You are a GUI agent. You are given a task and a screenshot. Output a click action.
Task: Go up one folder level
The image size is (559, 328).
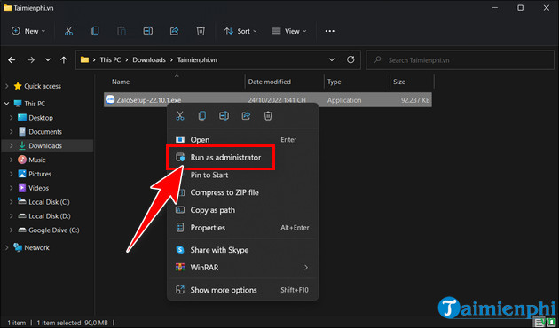click(64, 59)
